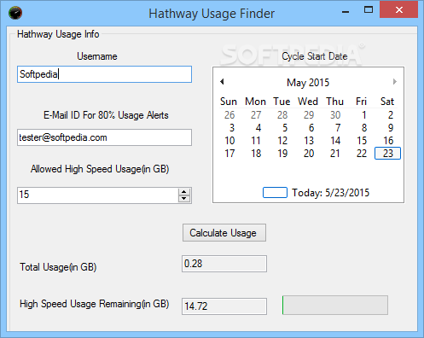Select grayed April 29 in the calendar
This screenshot has width=424, height=338.
coord(309,115)
